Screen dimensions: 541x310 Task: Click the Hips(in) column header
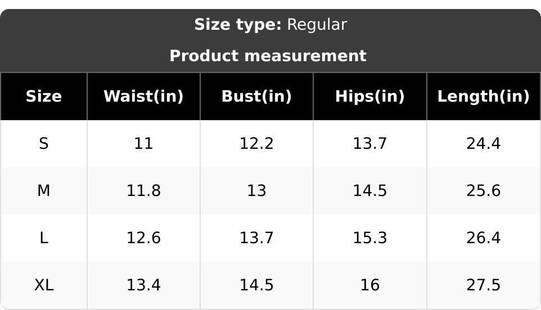[x=369, y=97]
